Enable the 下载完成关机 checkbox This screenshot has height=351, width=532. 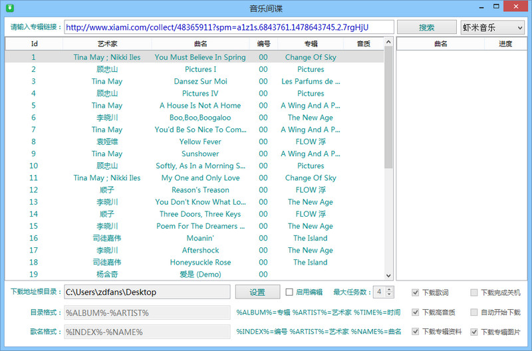point(474,292)
